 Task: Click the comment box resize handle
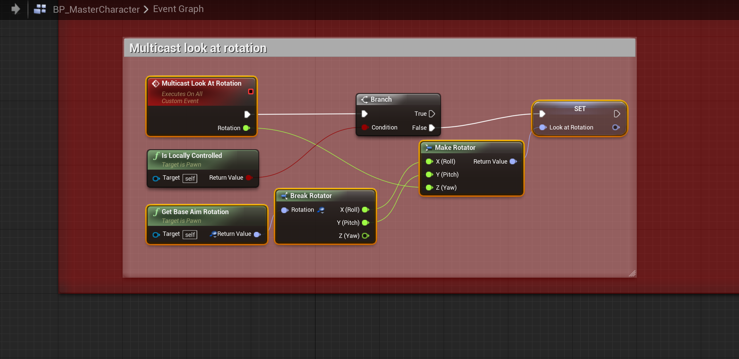click(632, 273)
